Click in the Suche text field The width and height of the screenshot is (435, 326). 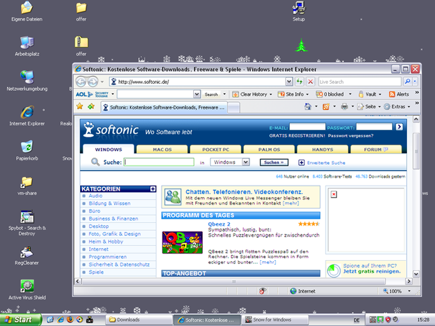point(159,162)
